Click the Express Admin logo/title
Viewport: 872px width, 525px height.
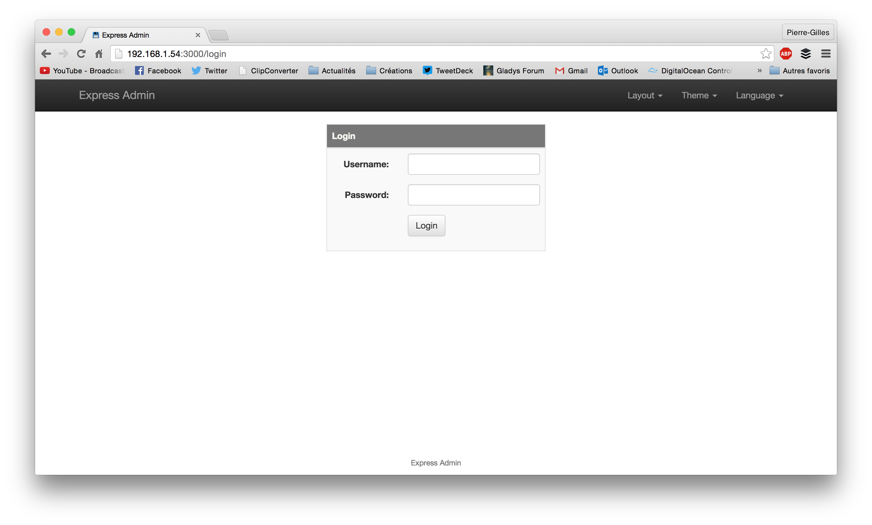(x=117, y=95)
